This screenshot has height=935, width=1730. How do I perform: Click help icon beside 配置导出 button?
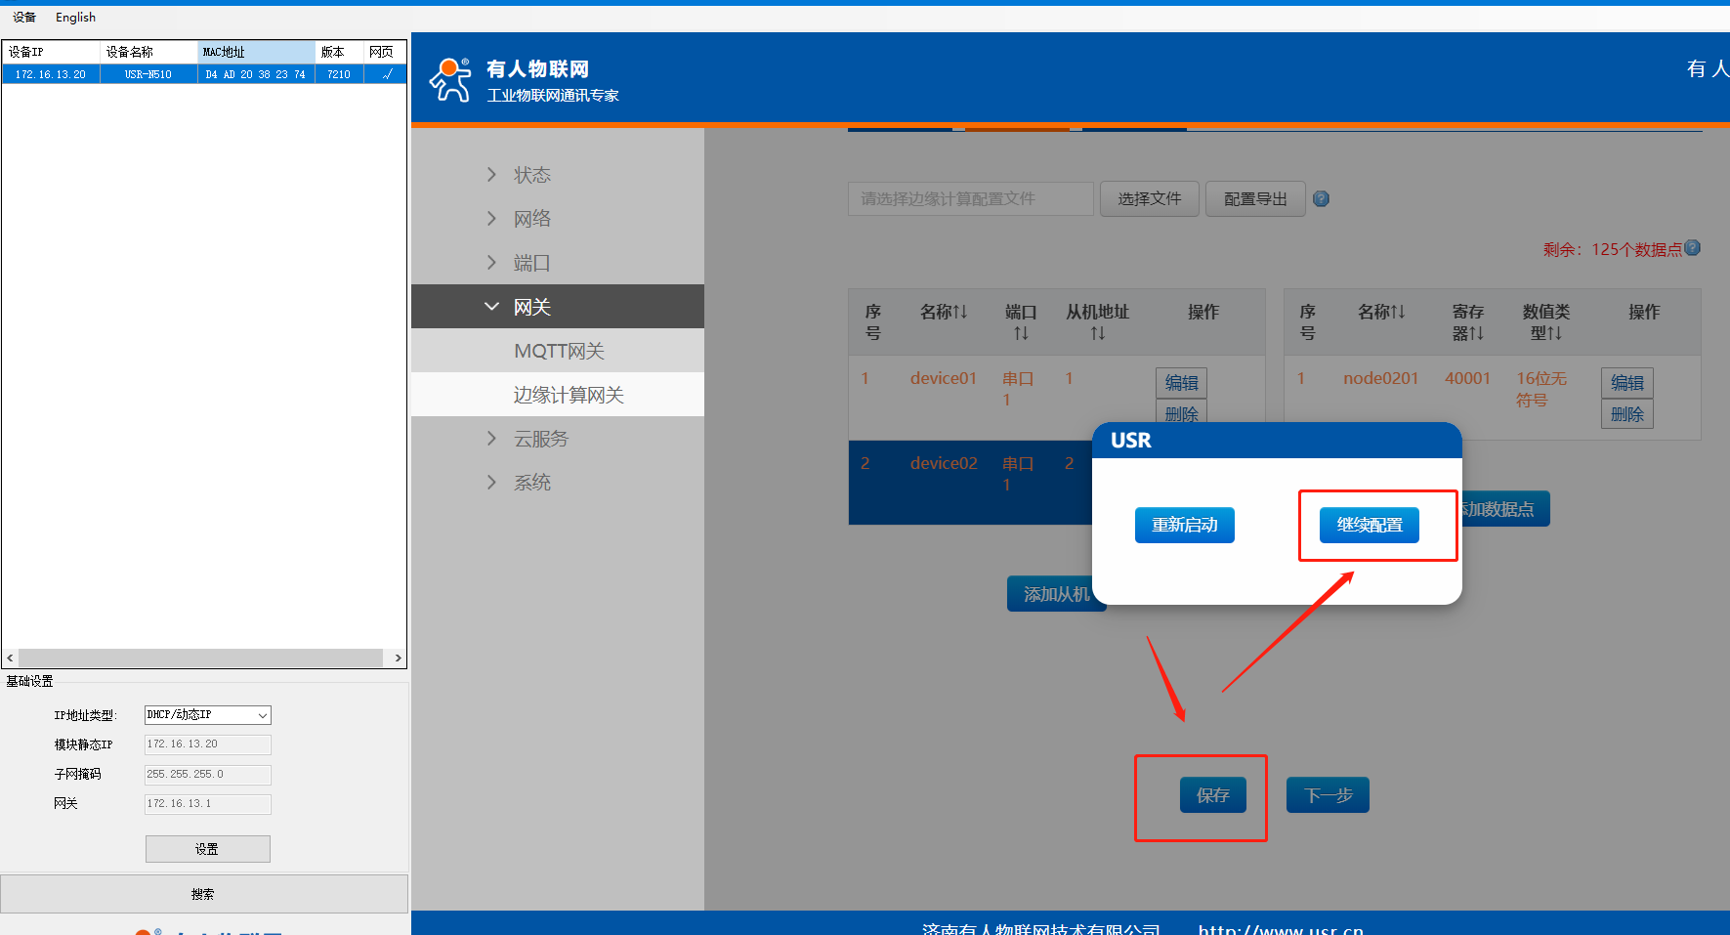coord(1321,199)
